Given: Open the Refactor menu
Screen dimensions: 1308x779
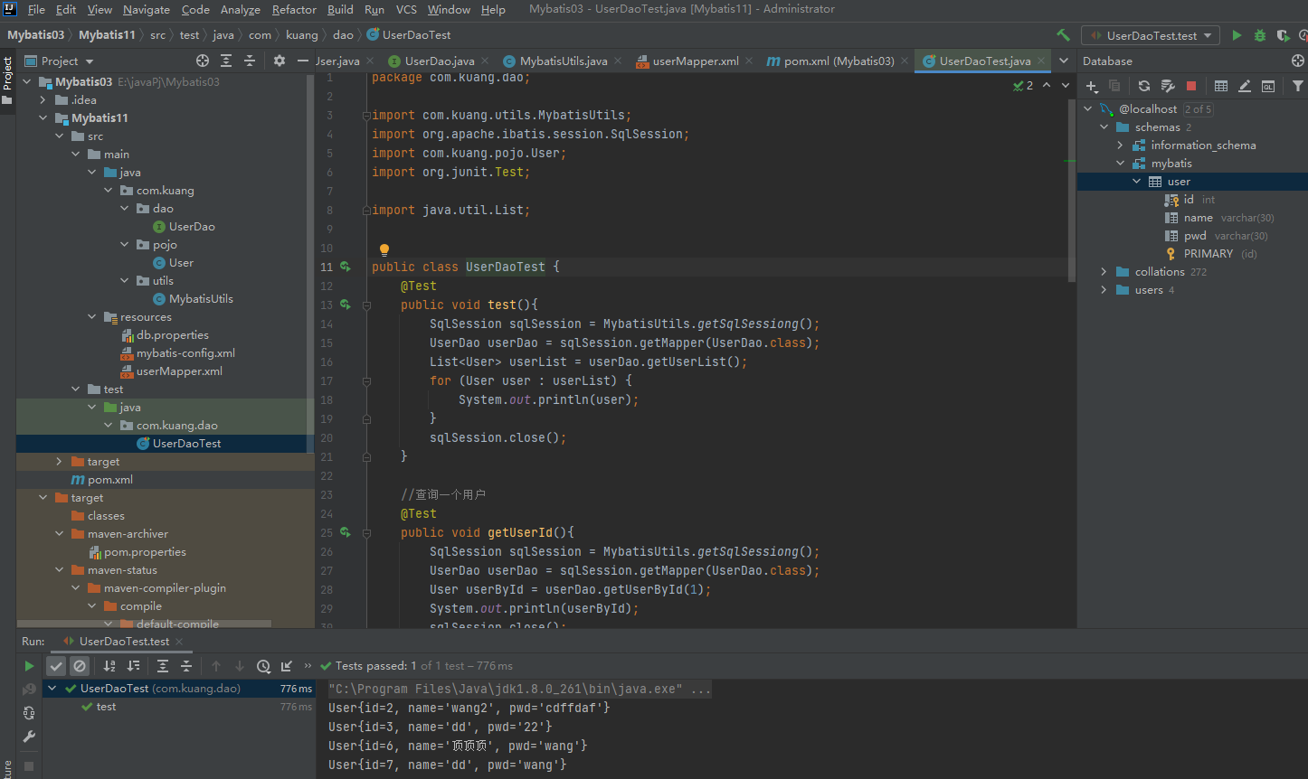Looking at the screenshot, I should (x=294, y=9).
